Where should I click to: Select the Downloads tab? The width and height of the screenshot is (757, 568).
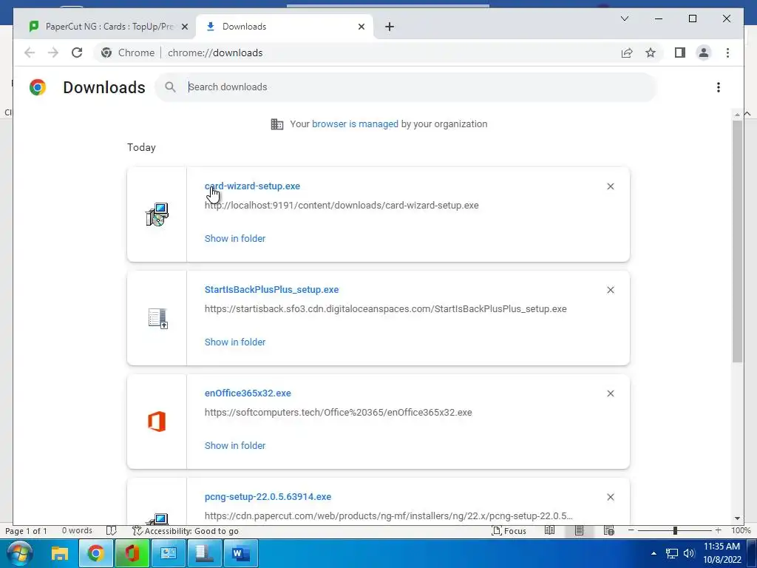pos(285,27)
